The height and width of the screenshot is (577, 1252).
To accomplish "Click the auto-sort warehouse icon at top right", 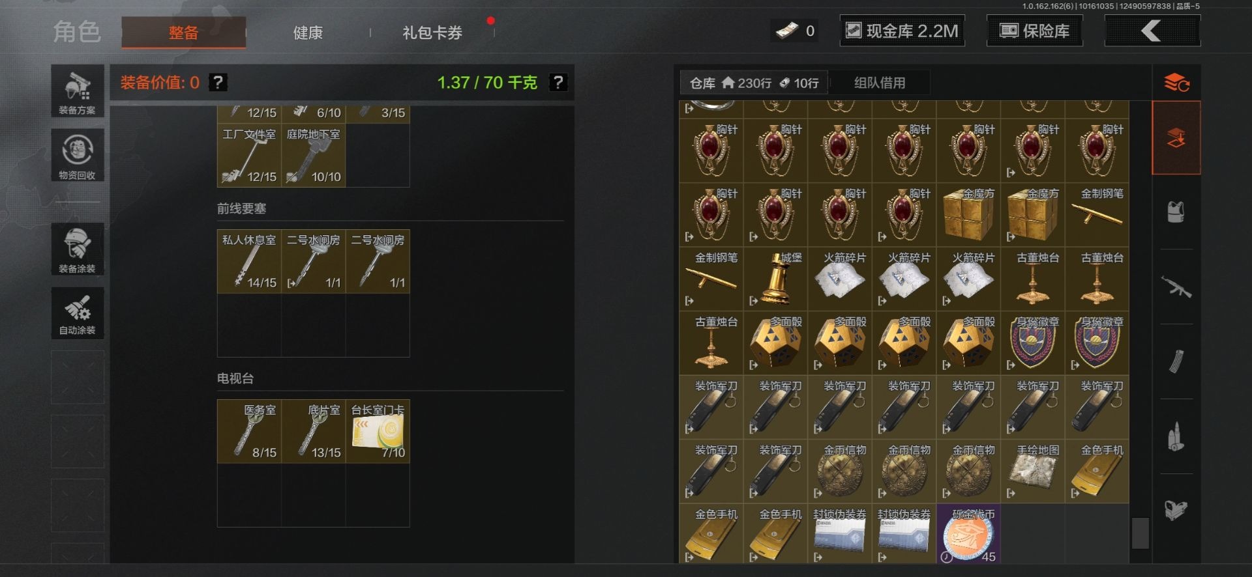I will (x=1176, y=83).
